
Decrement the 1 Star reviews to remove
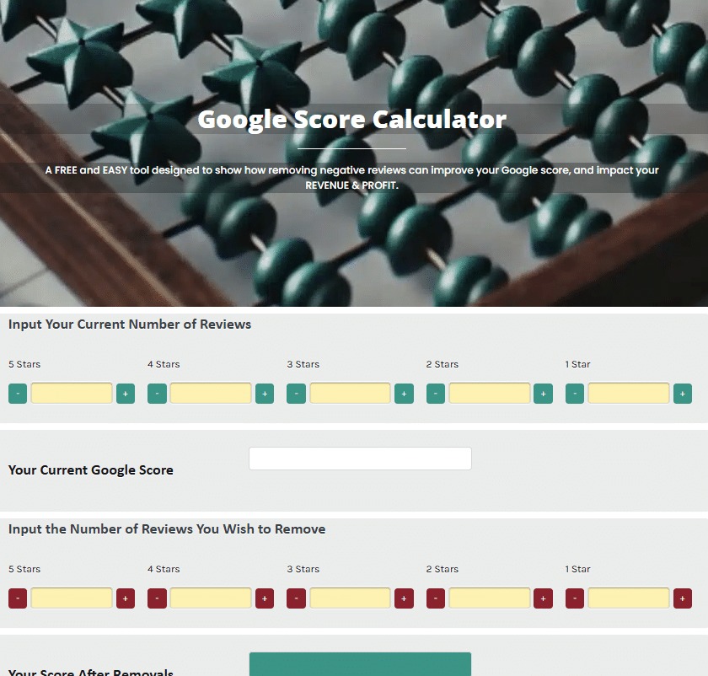[575, 598]
